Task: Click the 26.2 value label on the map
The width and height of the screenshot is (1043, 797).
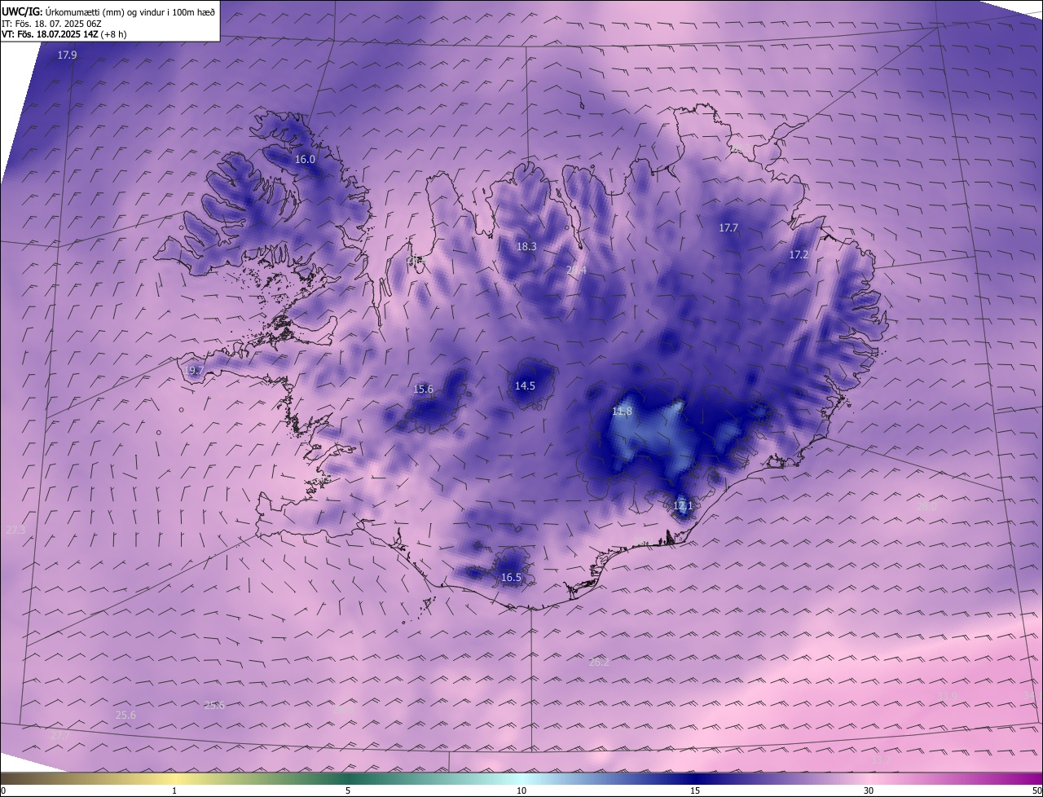Action: point(599,663)
